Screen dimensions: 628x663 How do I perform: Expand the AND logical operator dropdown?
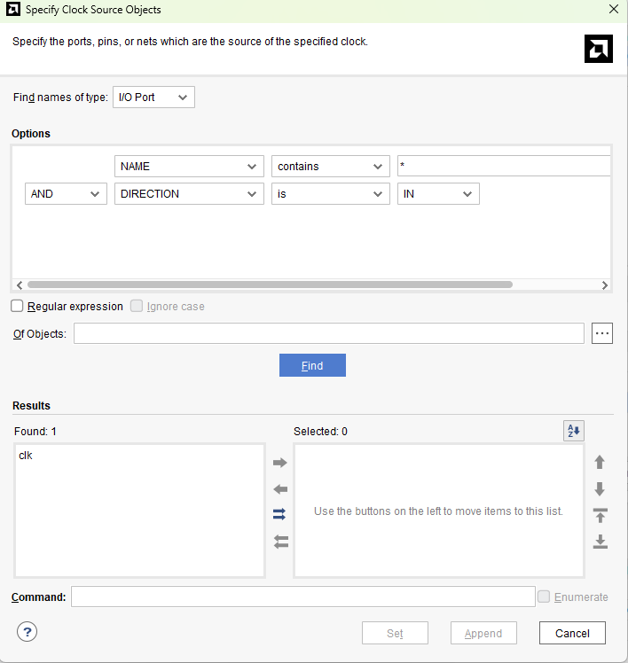[x=67, y=194]
